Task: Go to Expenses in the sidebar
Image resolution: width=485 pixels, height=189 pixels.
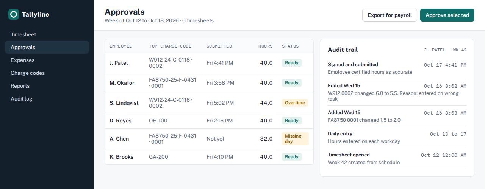Action: [x=47, y=60]
